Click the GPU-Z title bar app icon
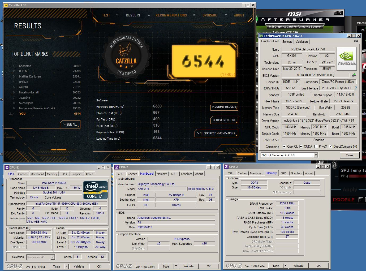366x271 pixels. pyautogui.click(x=261, y=36)
